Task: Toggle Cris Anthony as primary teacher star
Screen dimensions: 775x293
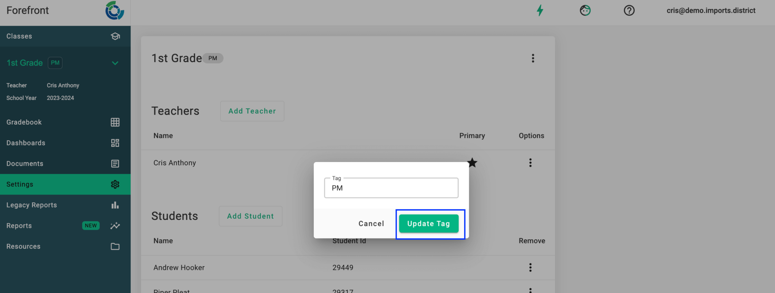Action: point(472,162)
